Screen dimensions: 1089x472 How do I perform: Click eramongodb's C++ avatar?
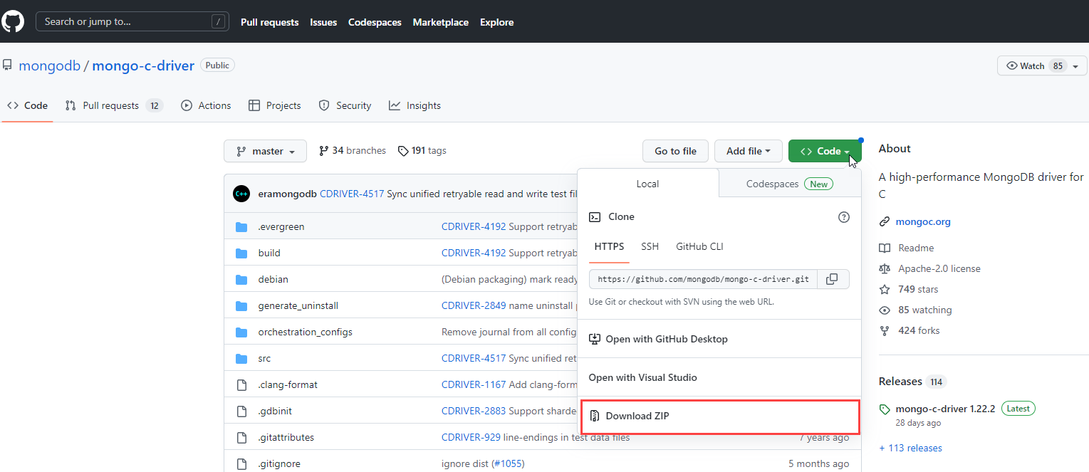coord(241,194)
